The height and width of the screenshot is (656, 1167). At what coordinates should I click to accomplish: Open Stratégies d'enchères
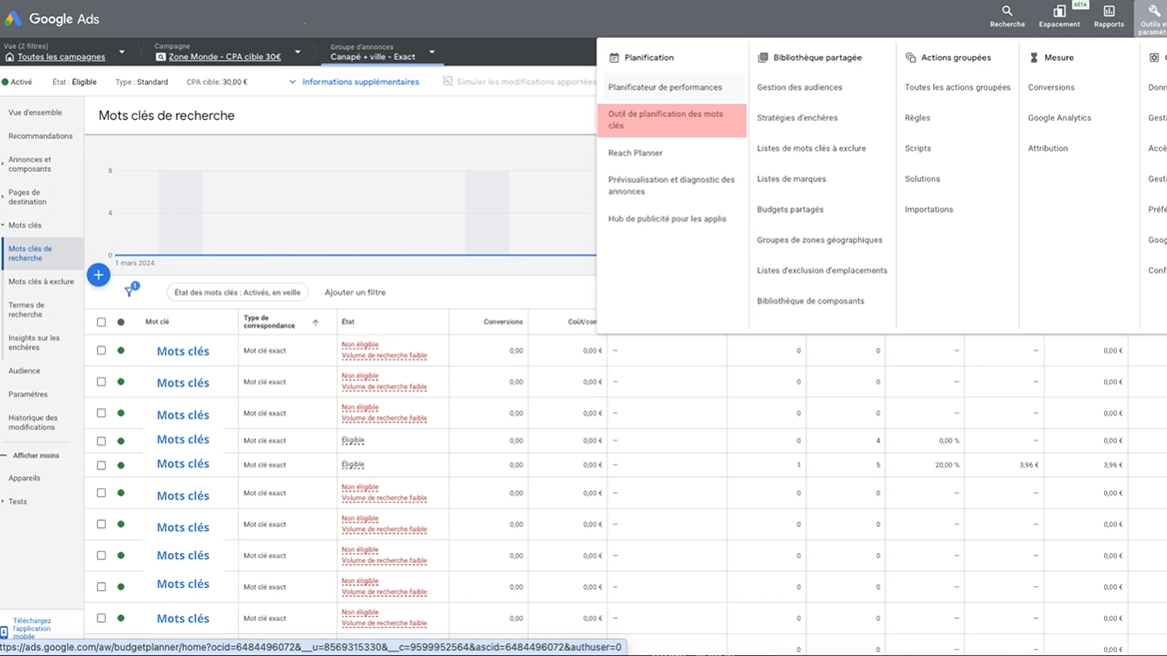click(x=797, y=118)
